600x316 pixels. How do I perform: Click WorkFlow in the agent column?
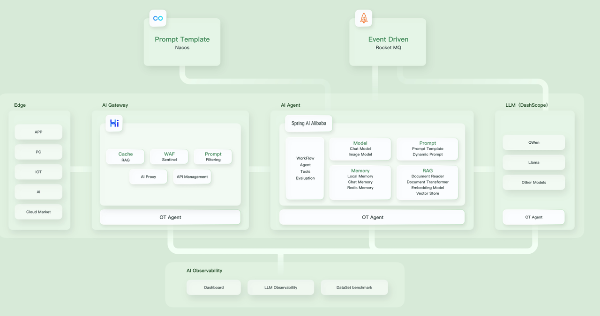click(305, 158)
